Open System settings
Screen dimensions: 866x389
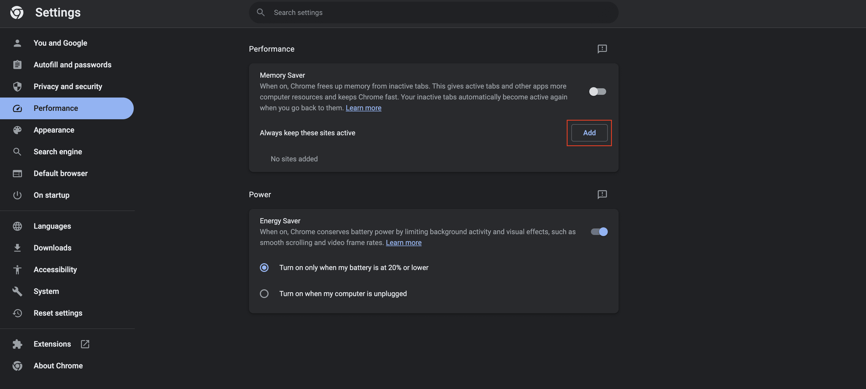(x=67, y=291)
